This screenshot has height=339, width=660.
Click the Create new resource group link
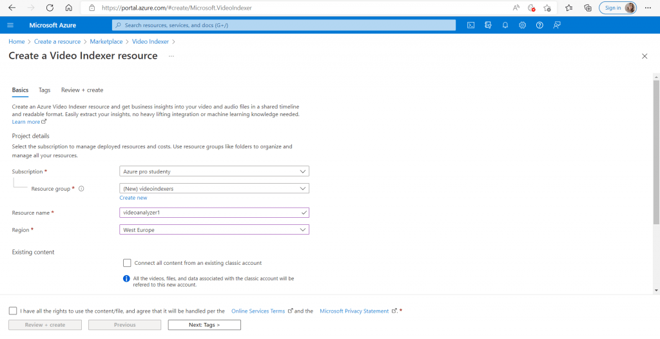click(x=133, y=198)
